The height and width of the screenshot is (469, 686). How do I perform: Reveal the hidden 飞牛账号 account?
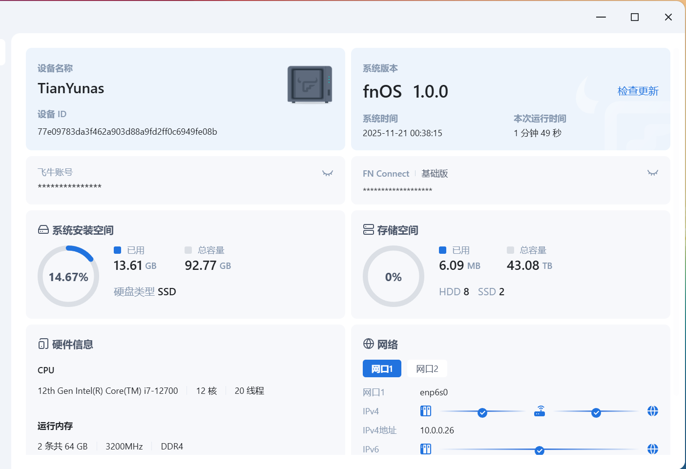(x=328, y=173)
